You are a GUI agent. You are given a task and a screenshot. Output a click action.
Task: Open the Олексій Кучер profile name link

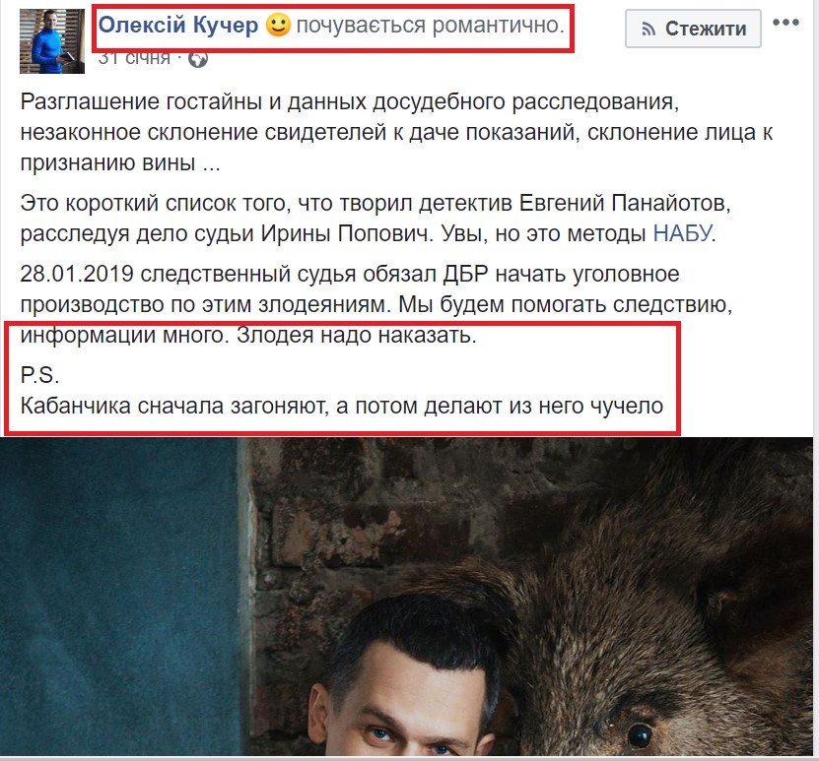[178, 25]
